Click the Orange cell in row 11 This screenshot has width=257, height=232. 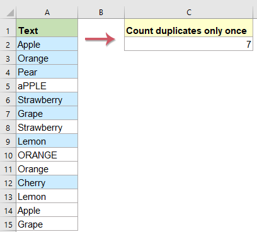(47, 168)
